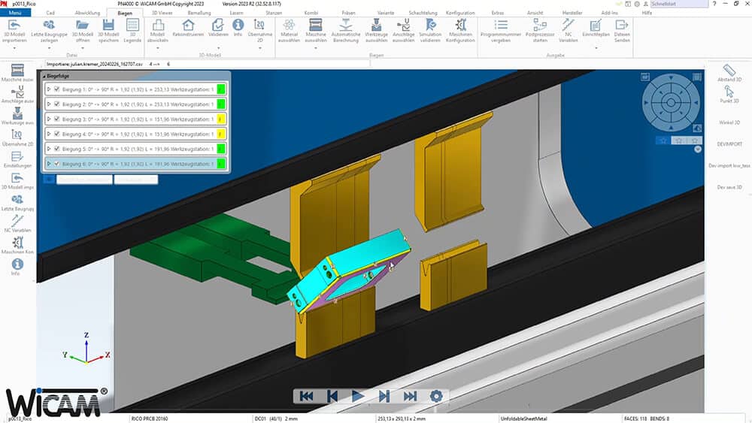752x423 pixels.
Task: Click Postprozessor starten icon
Action: (540, 25)
